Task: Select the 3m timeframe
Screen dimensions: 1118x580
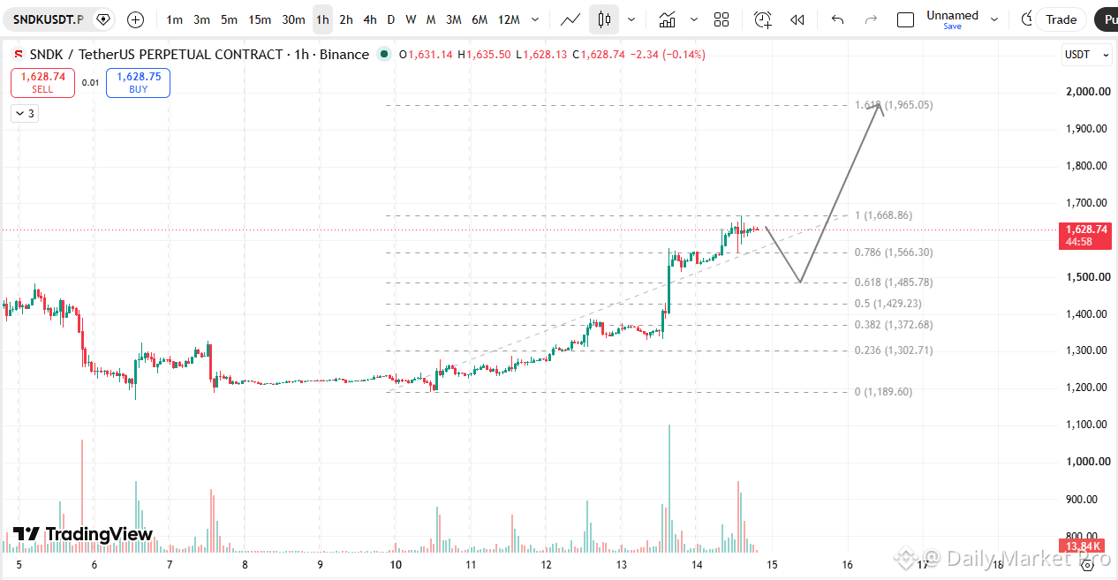Action: 202,19
